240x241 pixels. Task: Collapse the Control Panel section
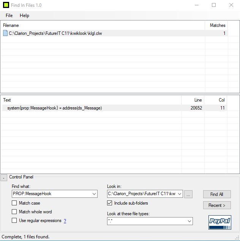pyautogui.click(x=3, y=177)
